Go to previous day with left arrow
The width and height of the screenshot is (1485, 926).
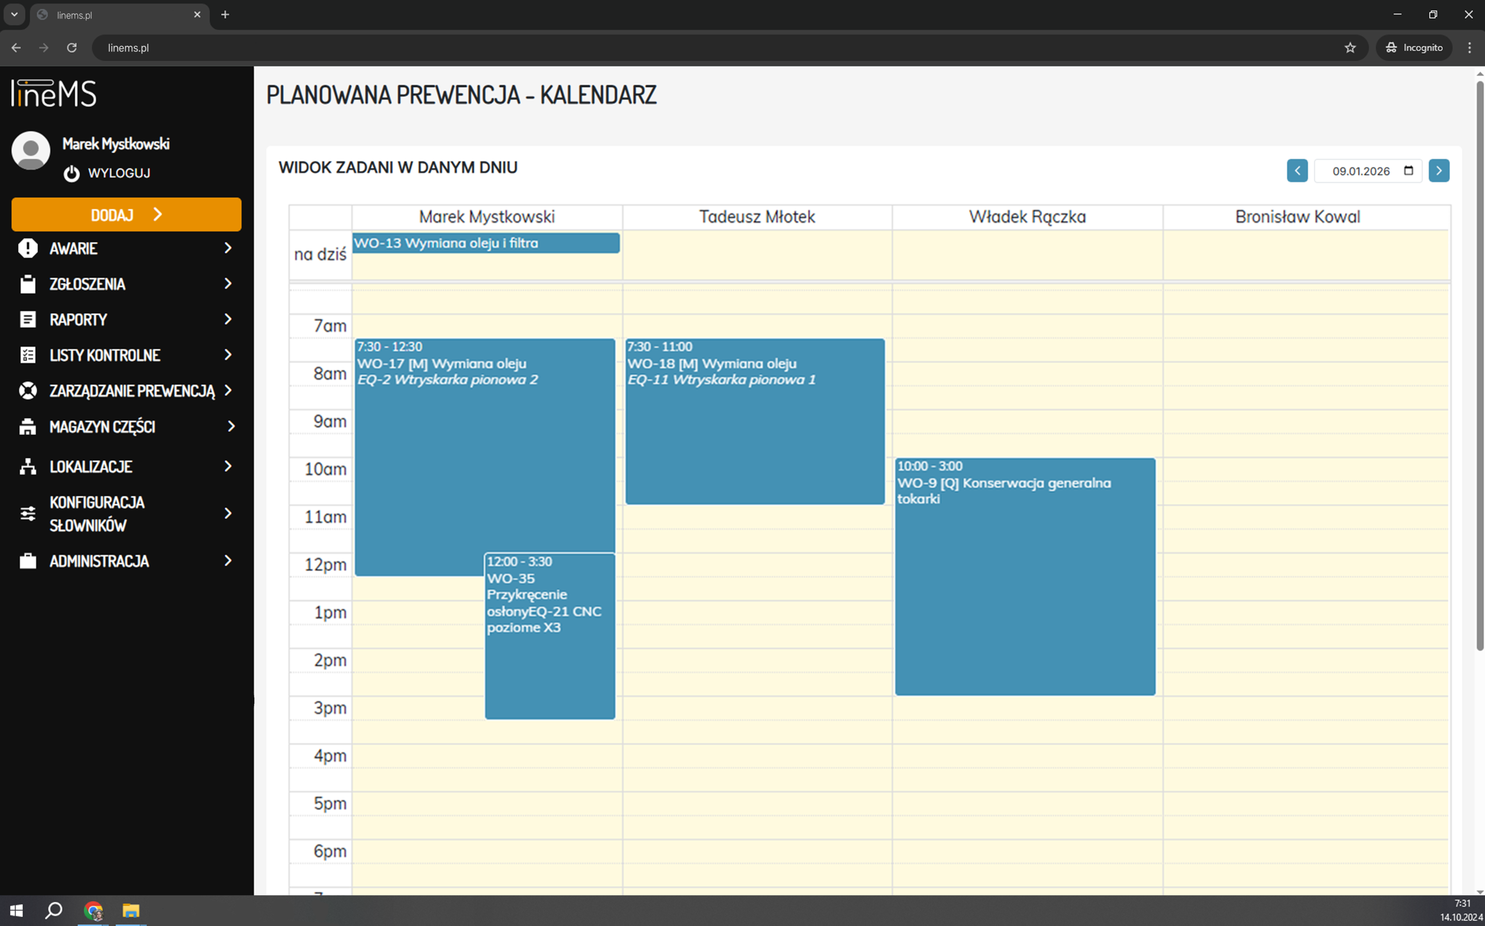[x=1297, y=171]
